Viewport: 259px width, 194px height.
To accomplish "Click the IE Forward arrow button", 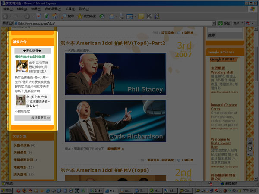I will point(27,16).
